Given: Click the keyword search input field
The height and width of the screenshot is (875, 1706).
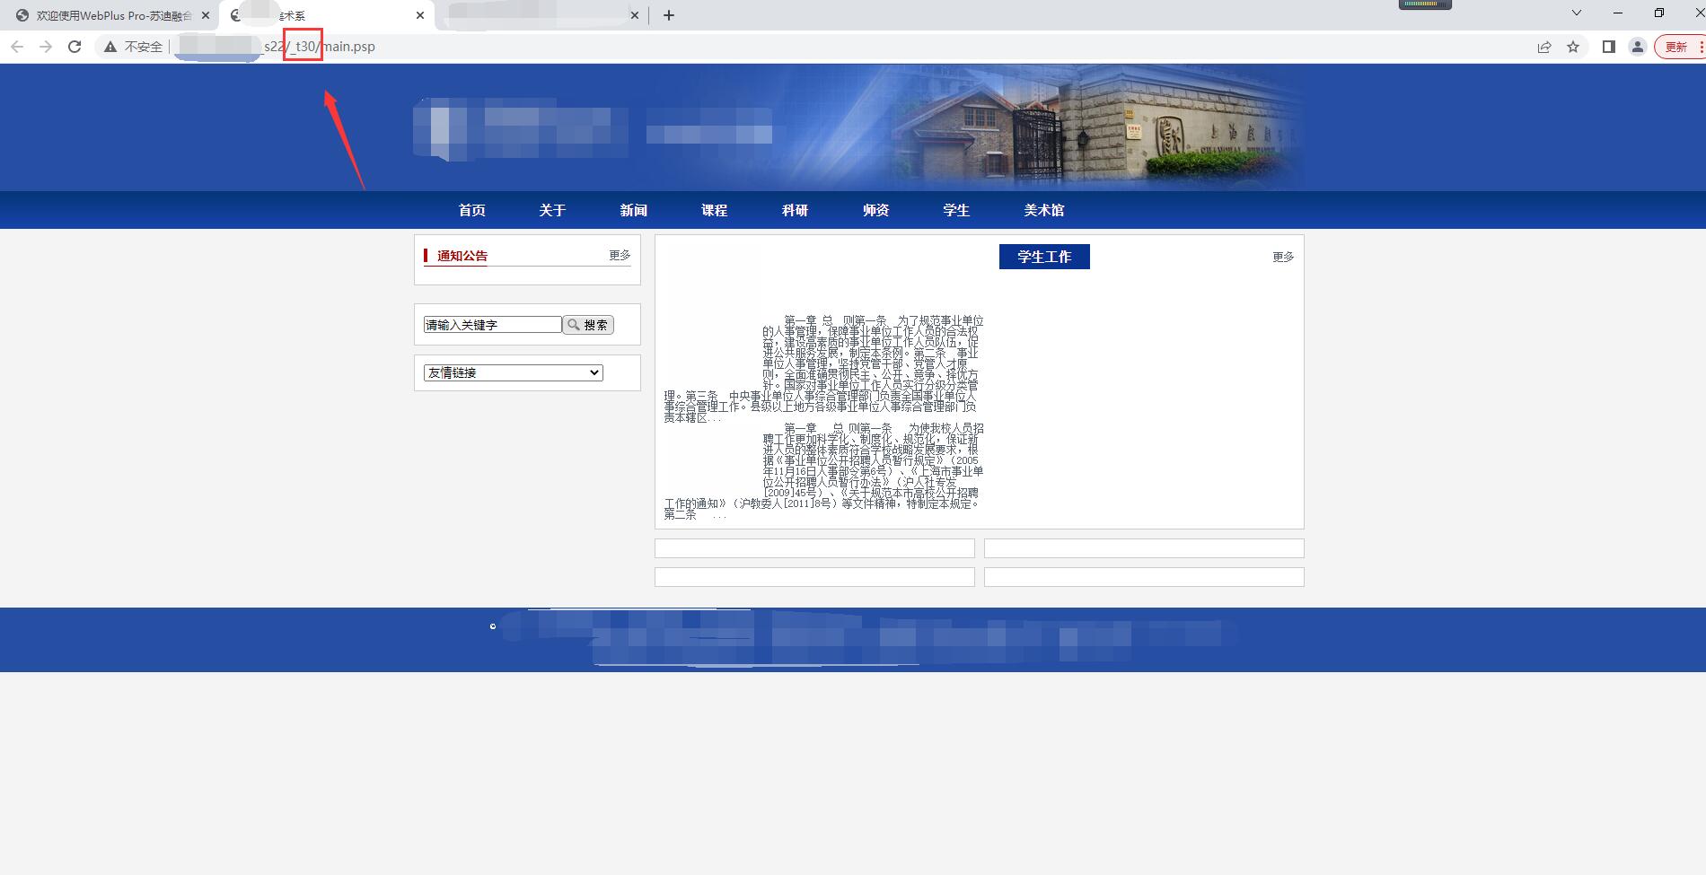Looking at the screenshot, I should [x=492, y=325].
